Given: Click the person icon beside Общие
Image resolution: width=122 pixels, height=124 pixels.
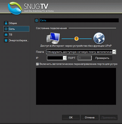Looking at the screenshot, I should pos(6,23).
